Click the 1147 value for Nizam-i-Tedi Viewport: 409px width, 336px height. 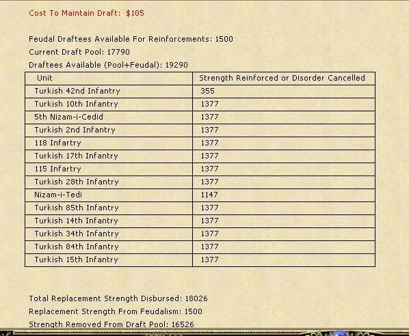coord(209,195)
